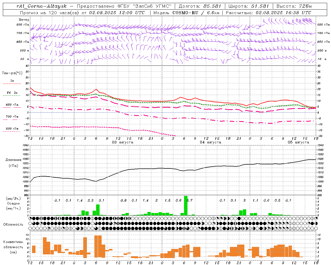Click the date label 03 августа
The image size is (331, 265).
pos(123,142)
